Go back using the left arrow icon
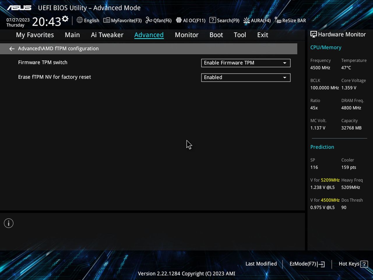This screenshot has height=280, width=373. [12, 49]
